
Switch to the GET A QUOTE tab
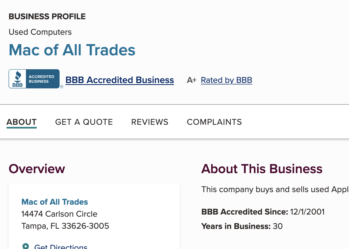click(x=84, y=122)
